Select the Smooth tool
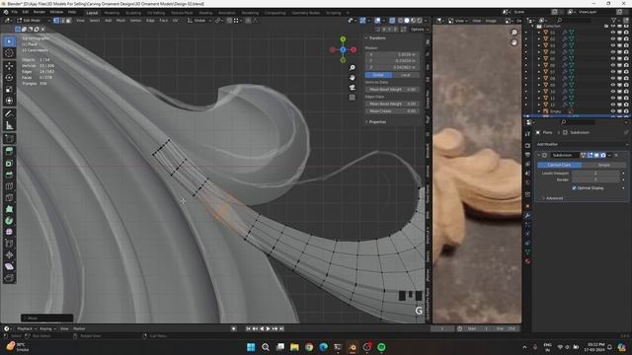 (9, 233)
